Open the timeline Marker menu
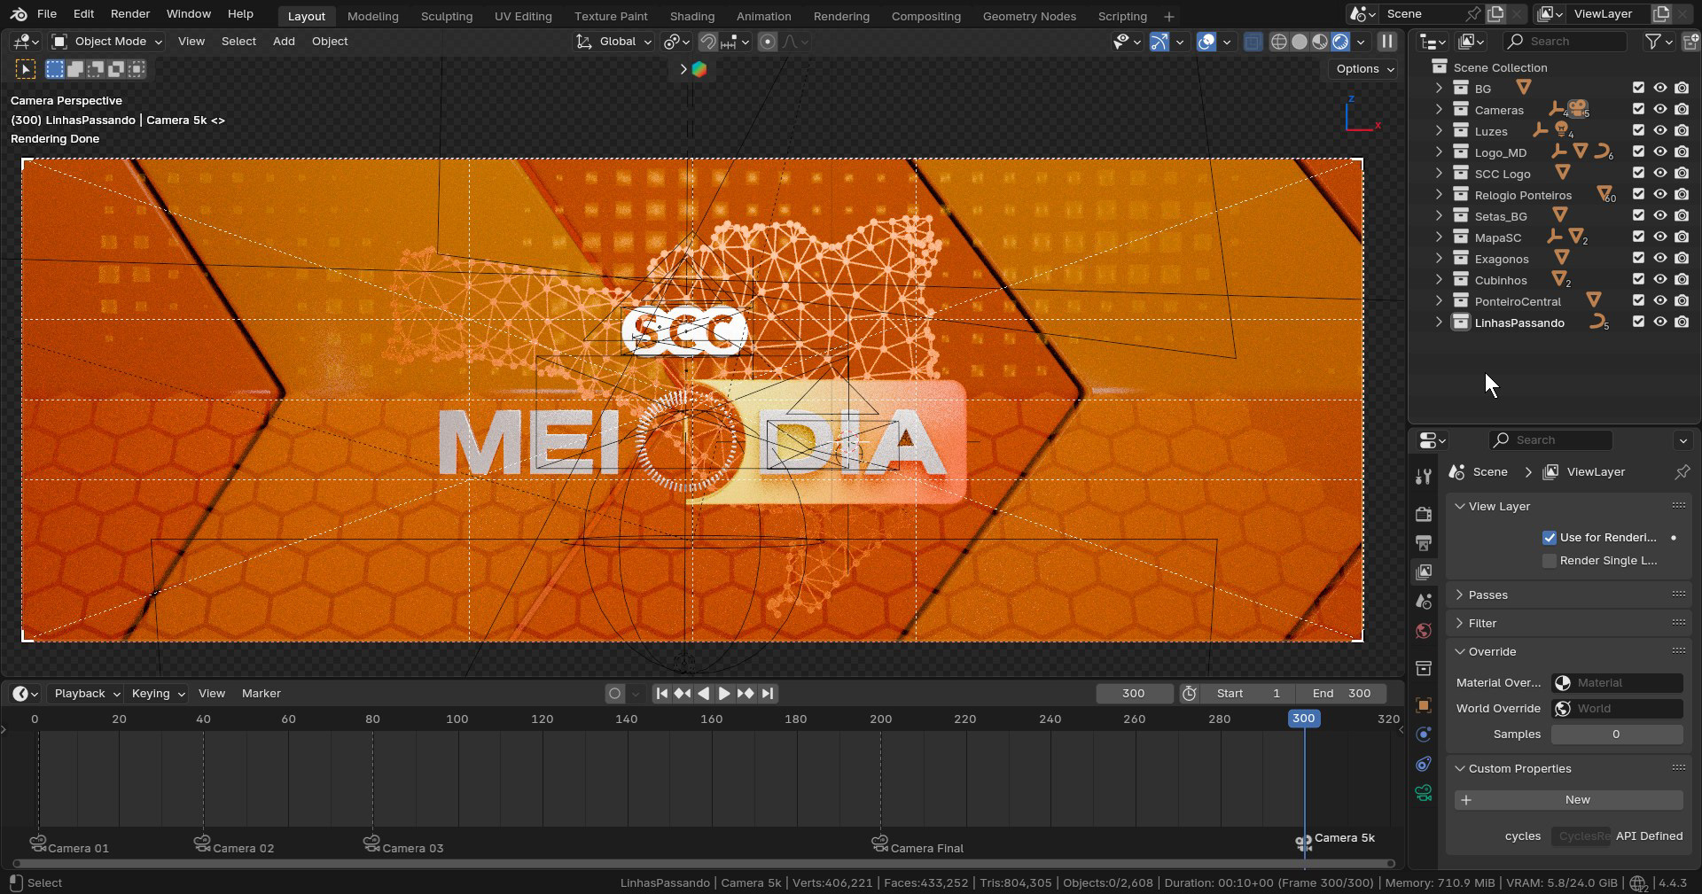The width and height of the screenshot is (1702, 894). [261, 694]
